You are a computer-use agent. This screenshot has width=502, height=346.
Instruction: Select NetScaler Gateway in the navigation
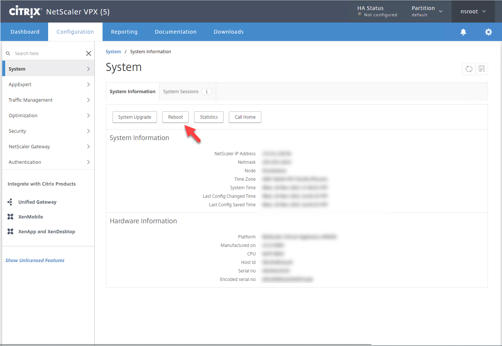(48, 147)
